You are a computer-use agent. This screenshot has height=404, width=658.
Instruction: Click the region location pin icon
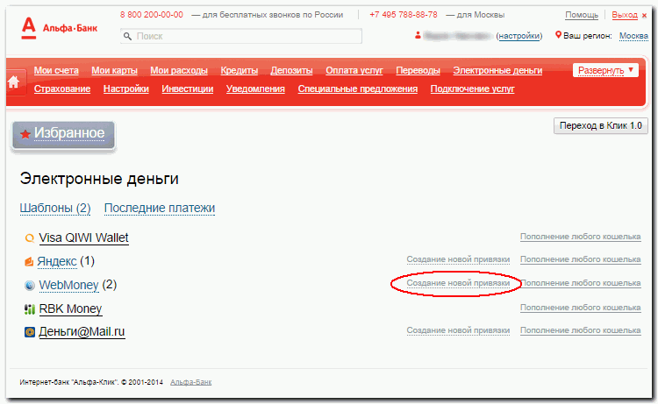[558, 35]
